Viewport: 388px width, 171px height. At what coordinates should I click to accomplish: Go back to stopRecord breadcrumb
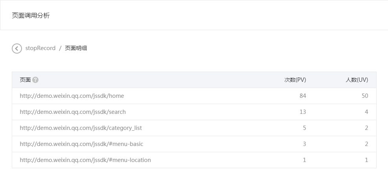pyautogui.click(x=40, y=48)
